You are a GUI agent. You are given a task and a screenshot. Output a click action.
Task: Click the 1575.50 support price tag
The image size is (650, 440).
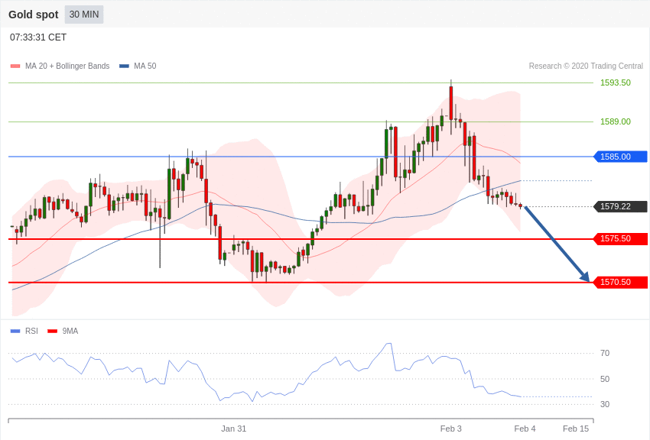[x=621, y=239]
